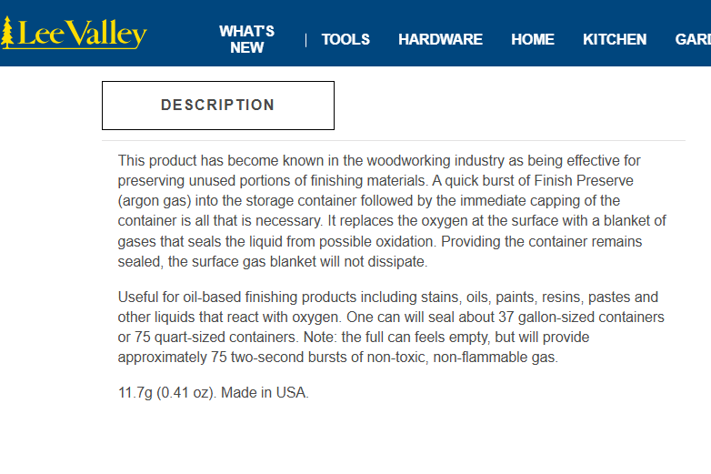
Task: Click the Lee Valley tree logo icon
Action: (8, 33)
